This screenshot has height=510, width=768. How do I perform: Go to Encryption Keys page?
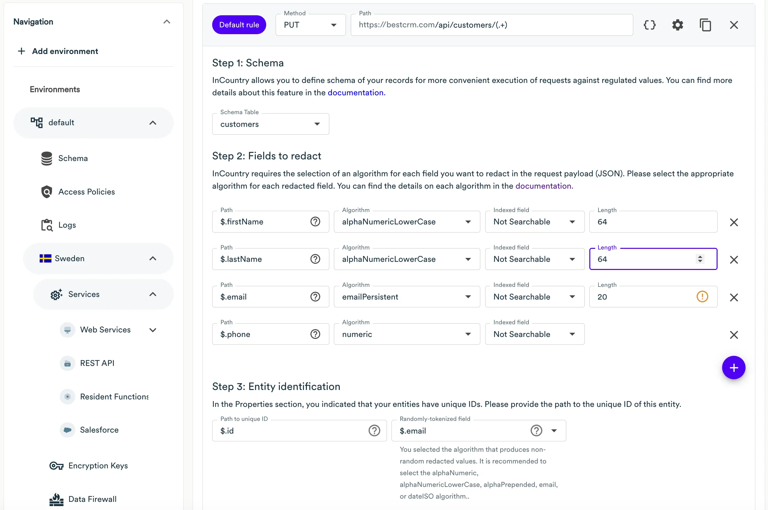coord(98,466)
